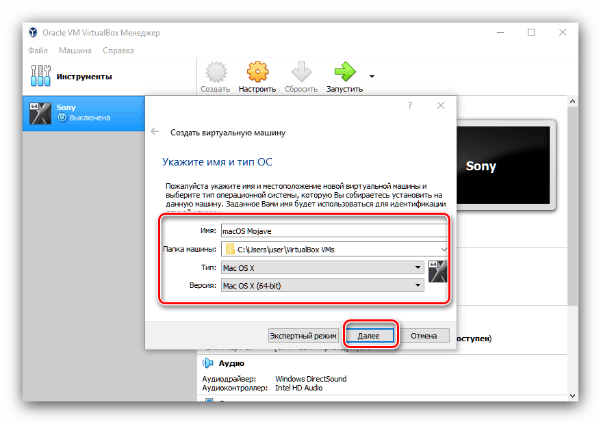Image resolution: width=601 pixels, height=424 pixels.
Task: Click the Создать toolbar icon
Action: click(216, 72)
